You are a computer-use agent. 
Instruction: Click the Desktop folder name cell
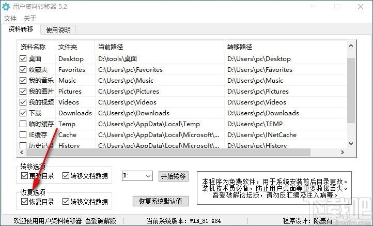point(71,58)
